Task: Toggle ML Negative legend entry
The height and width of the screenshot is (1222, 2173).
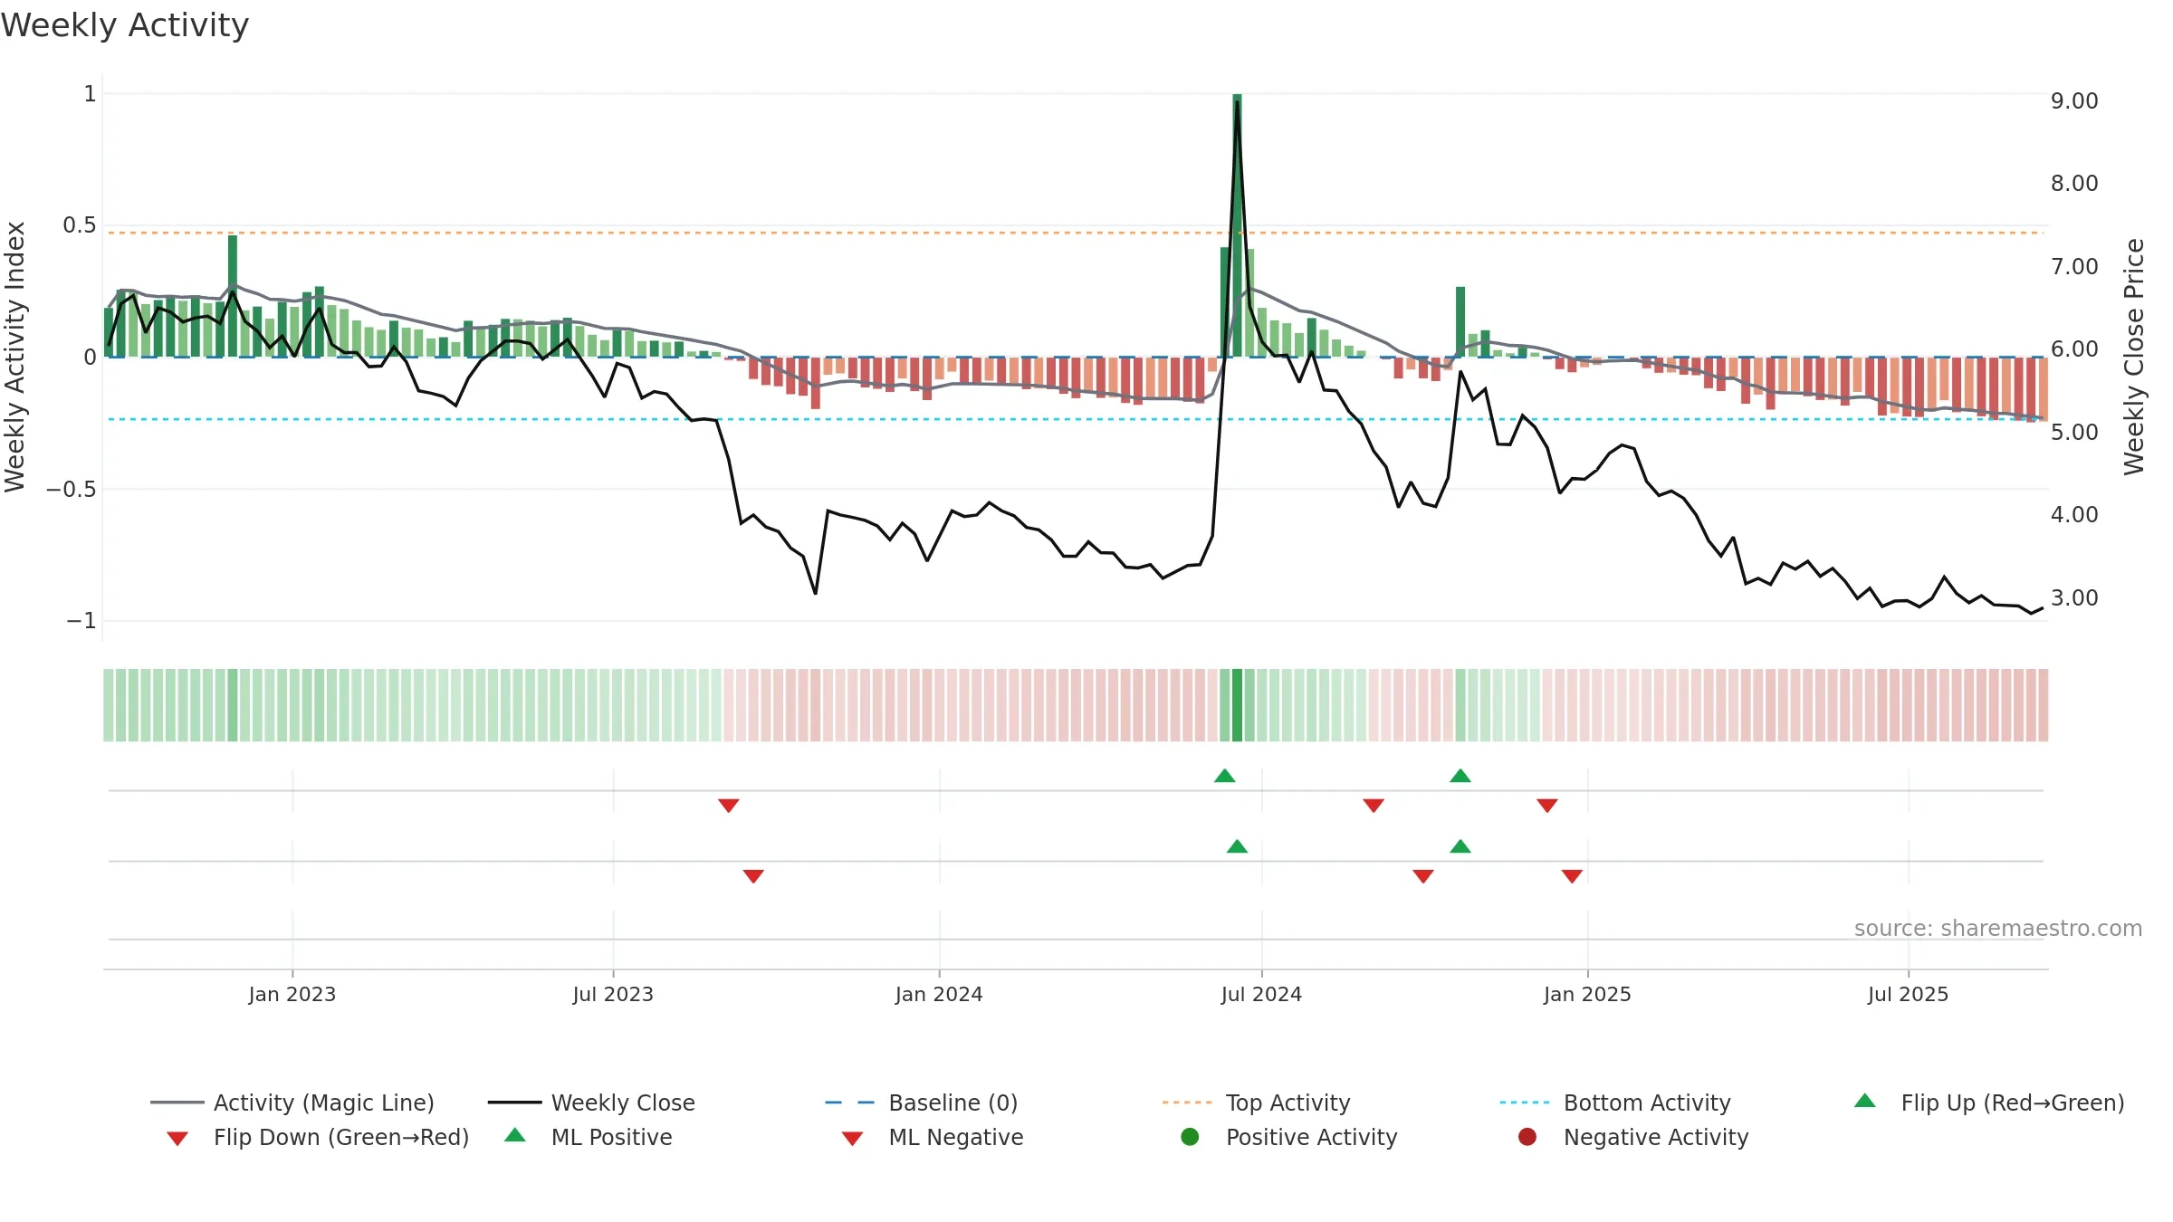Action: [x=933, y=1137]
